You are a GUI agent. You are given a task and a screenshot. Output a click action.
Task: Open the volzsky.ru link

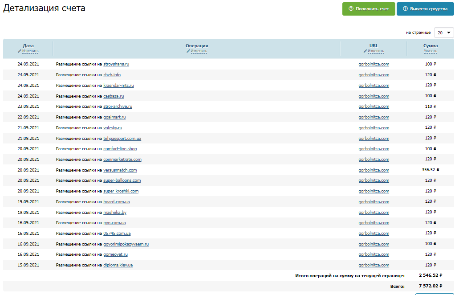point(113,128)
